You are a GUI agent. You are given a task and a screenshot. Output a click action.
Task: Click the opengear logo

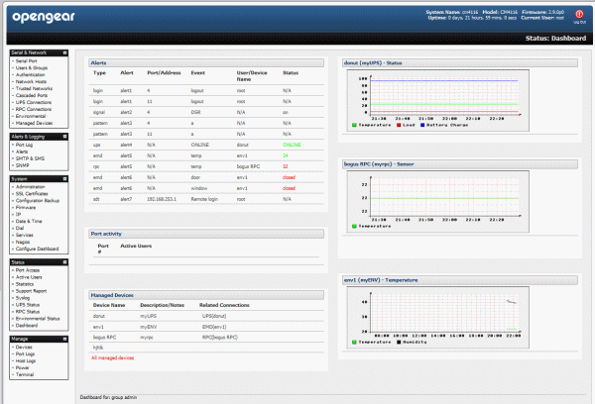(x=44, y=18)
